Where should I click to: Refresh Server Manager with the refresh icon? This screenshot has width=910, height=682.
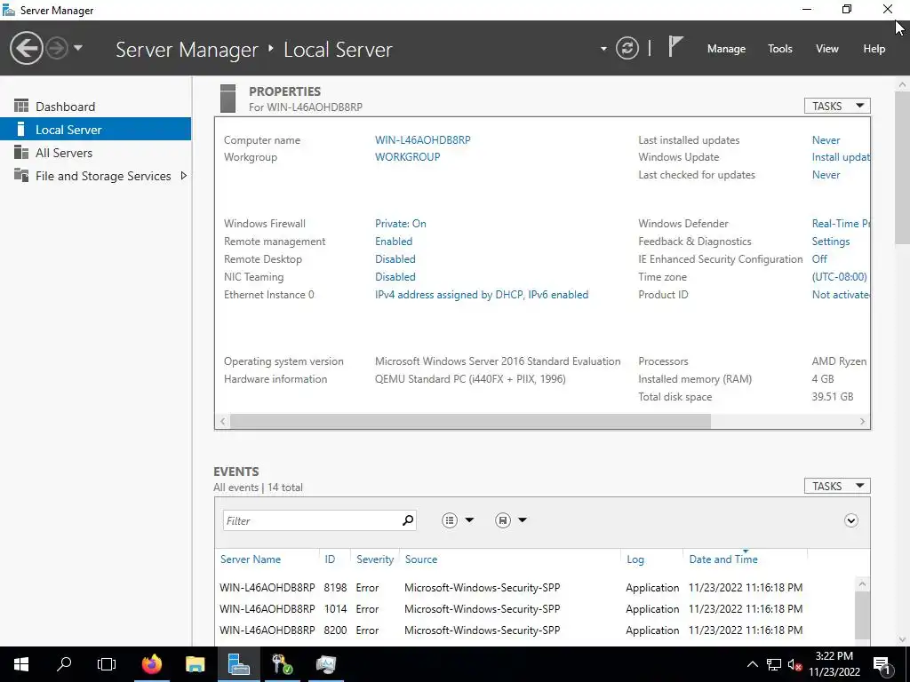[x=627, y=48]
